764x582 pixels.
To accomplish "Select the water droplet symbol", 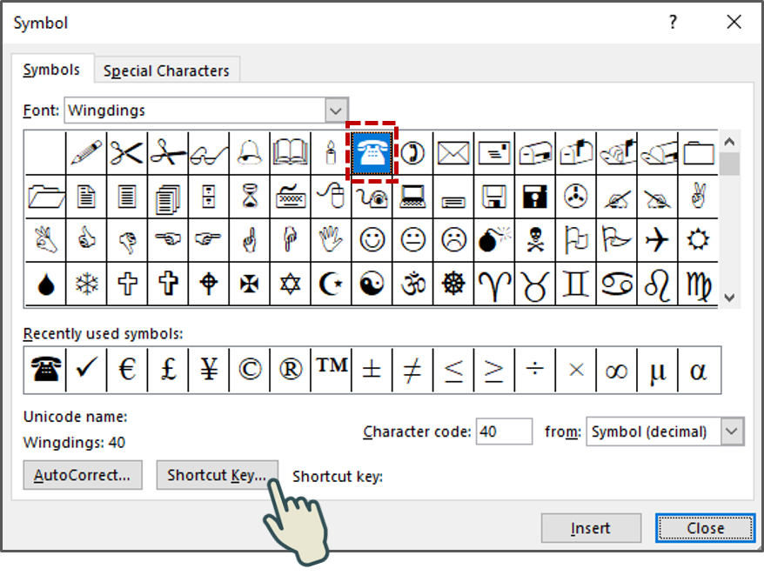I will click(46, 284).
